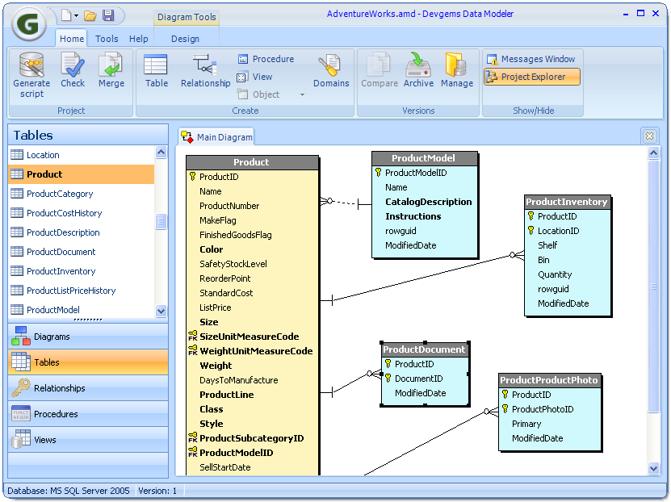
Task: Close the Main Diagram tab
Action: coord(649,136)
